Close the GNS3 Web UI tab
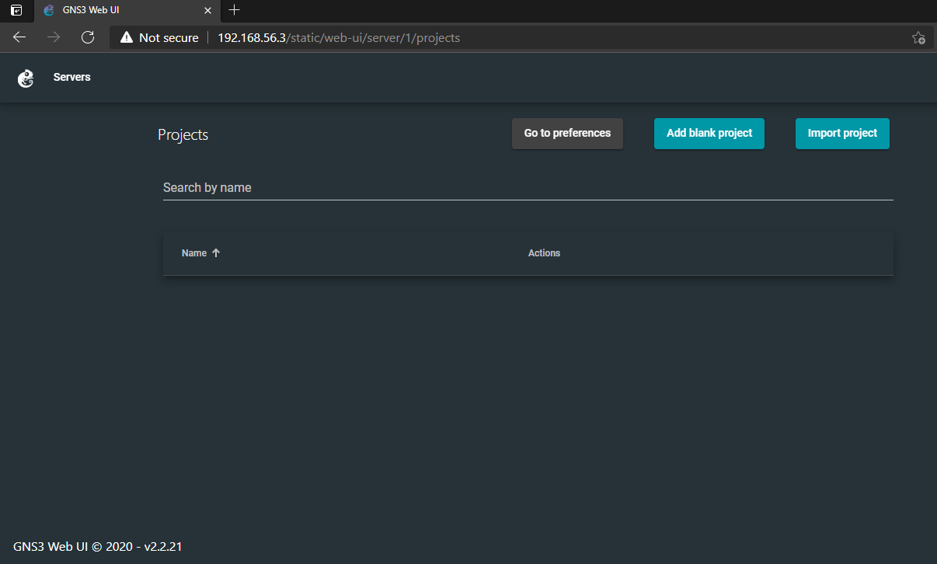Viewport: 937px width, 564px height. (x=207, y=11)
